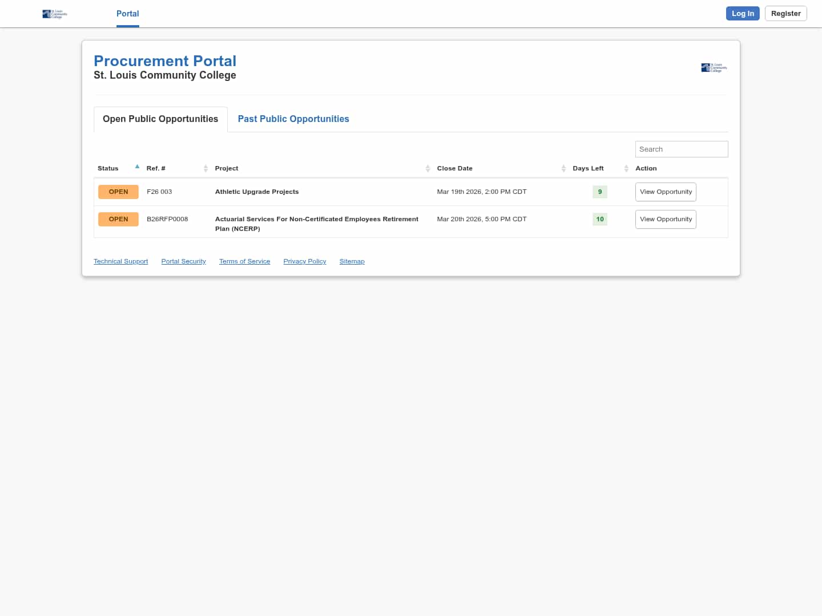Open the Privacy Policy link
This screenshot has width=822, height=616.
click(305, 261)
